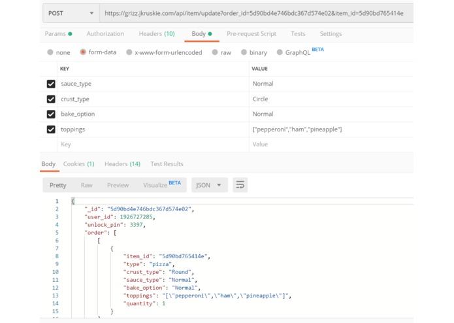
Task: Click the "unlock_pin": 3397 line
Action: pyautogui.click(x=115, y=225)
